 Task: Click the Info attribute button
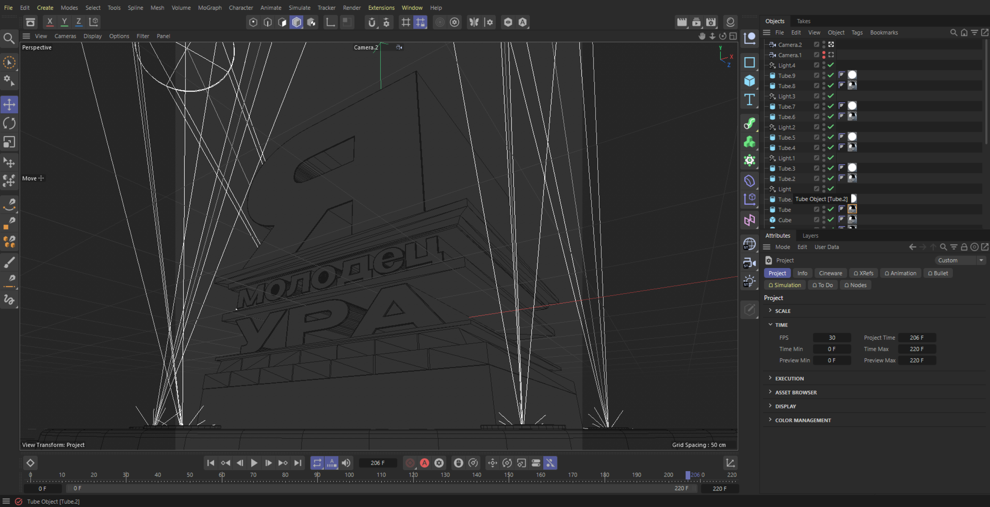tap(802, 273)
